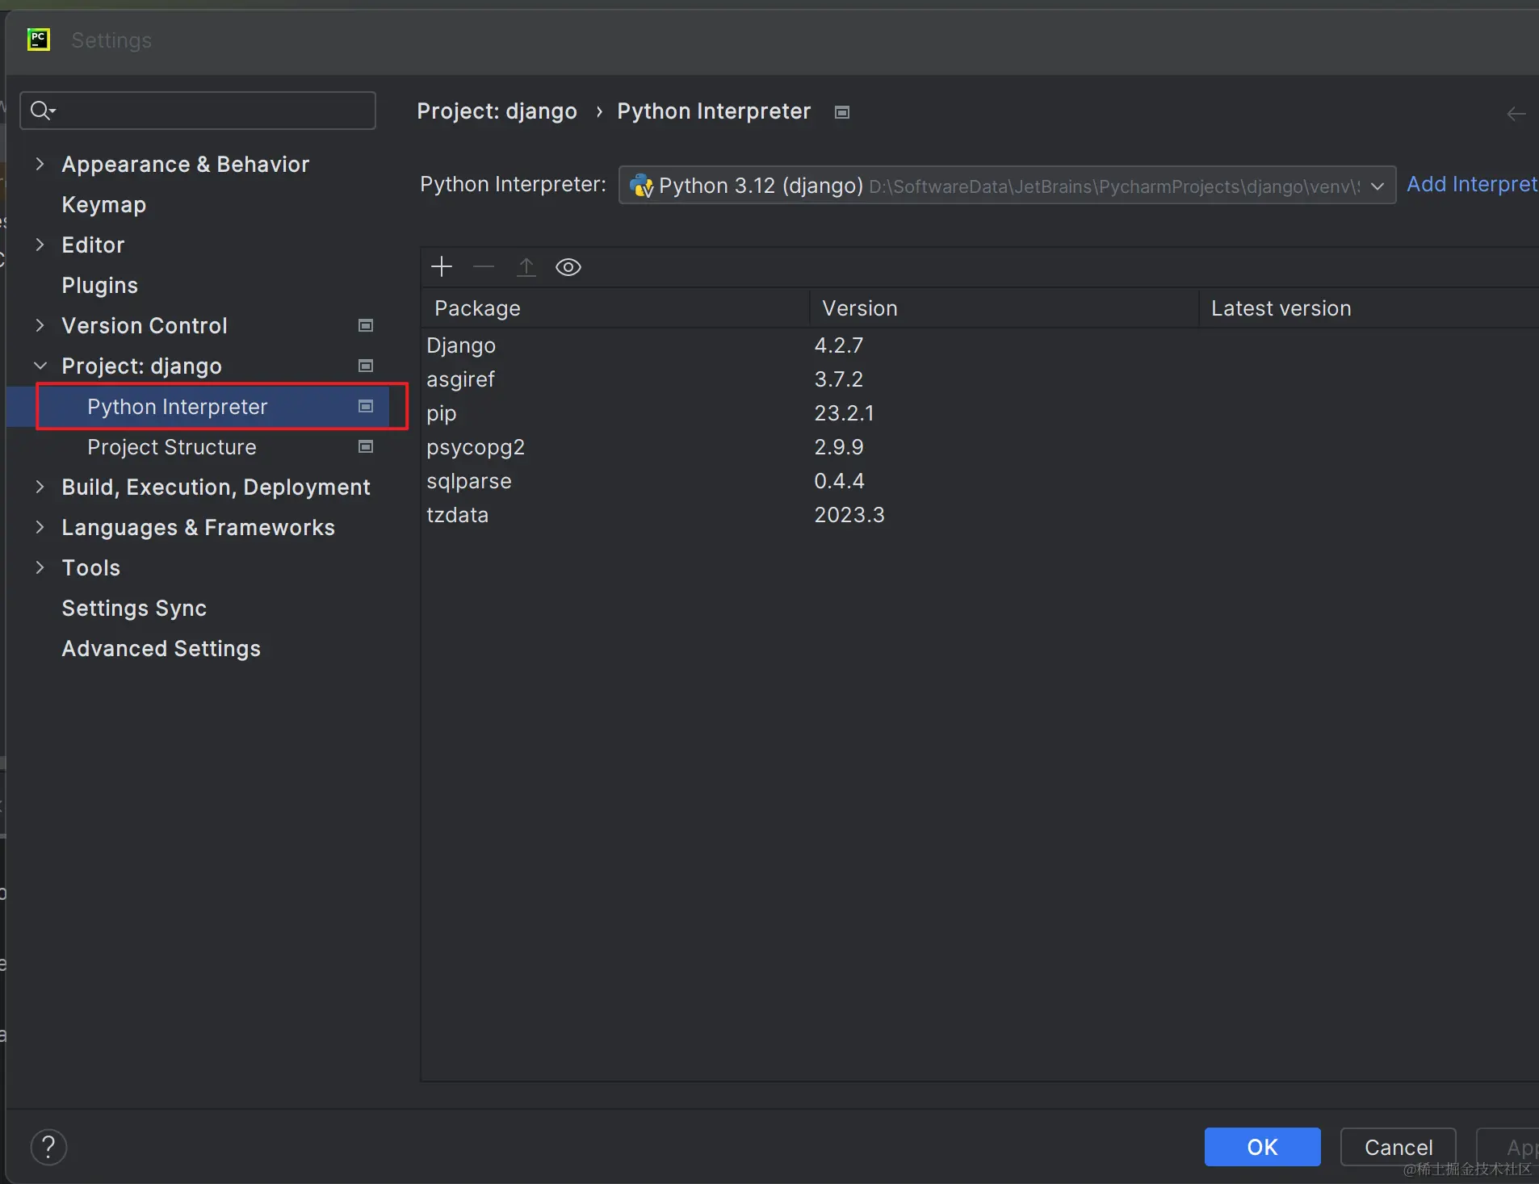Select the pip package row

click(x=979, y=413)
